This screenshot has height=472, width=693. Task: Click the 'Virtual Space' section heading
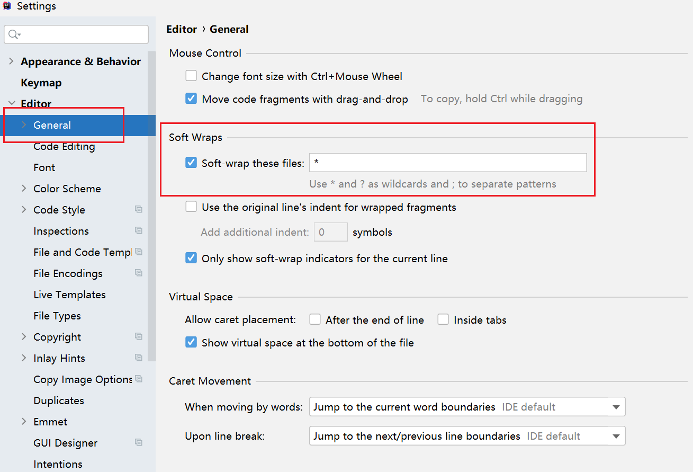(201, 297)
